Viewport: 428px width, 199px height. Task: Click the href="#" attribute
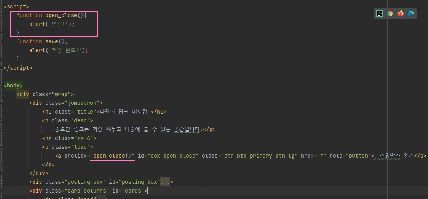314,156
